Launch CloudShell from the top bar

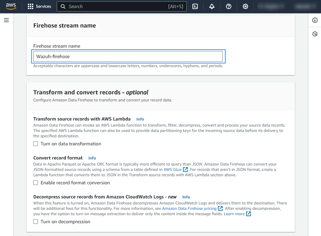coord(195,6)
